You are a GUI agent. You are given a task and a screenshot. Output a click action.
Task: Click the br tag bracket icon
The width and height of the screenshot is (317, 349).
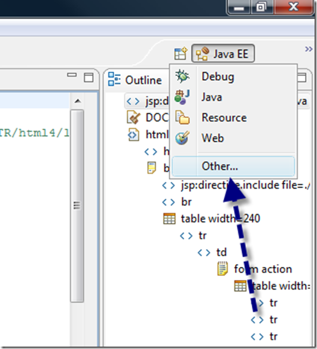click(x=169, y=202)
